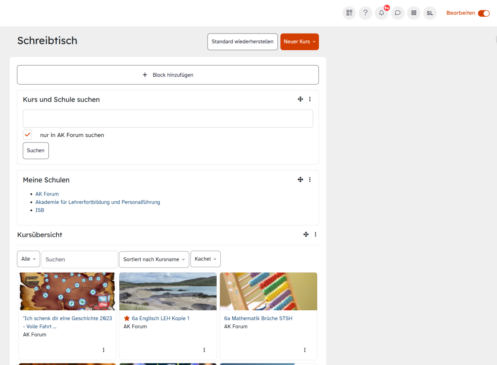Open three-dot menu of Kursübersicht block
The height and width of the screenshot is (365, 497).
(315, 234)
